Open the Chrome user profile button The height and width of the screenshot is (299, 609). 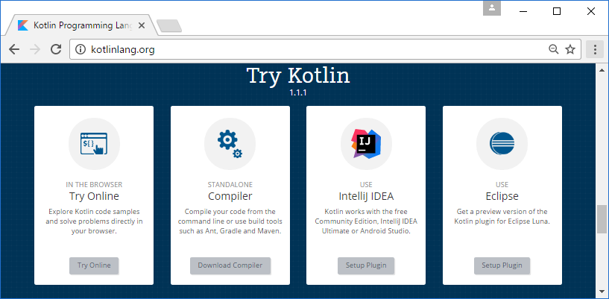492,8
